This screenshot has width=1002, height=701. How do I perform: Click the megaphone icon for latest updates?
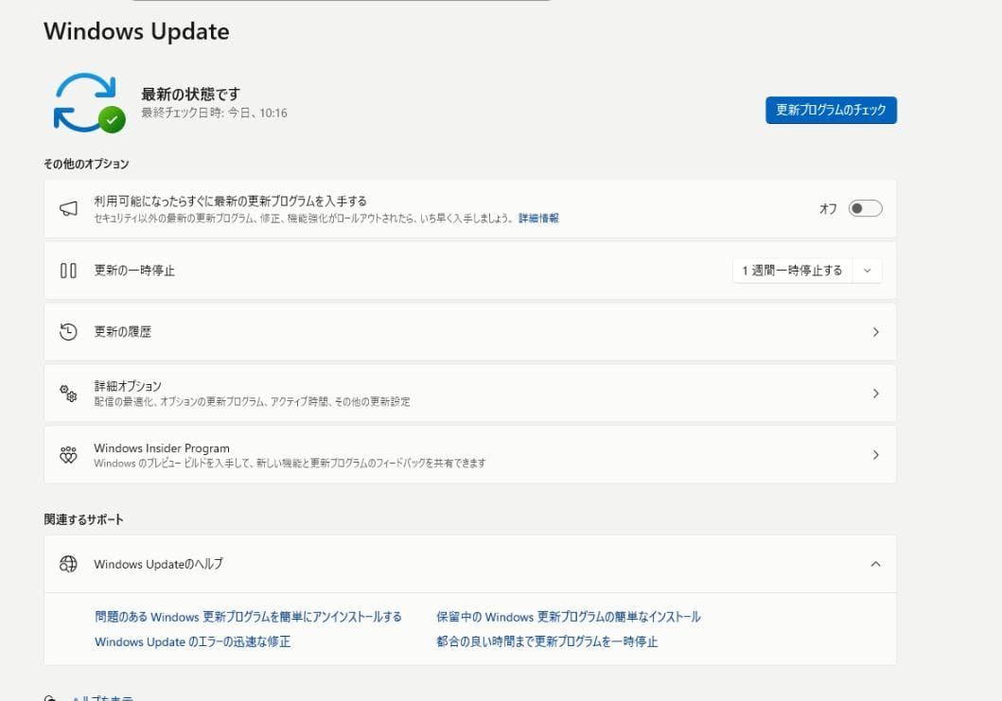click(x=68, y=209)
